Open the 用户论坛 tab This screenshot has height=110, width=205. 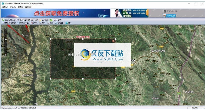(44, 20)
